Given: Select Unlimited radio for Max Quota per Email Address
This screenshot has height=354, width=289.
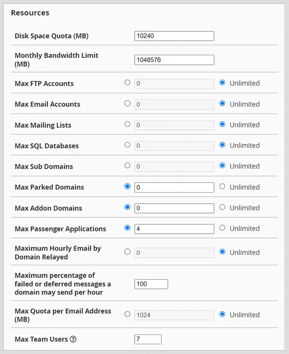Looking at the screenshot, I should point(222,314).
